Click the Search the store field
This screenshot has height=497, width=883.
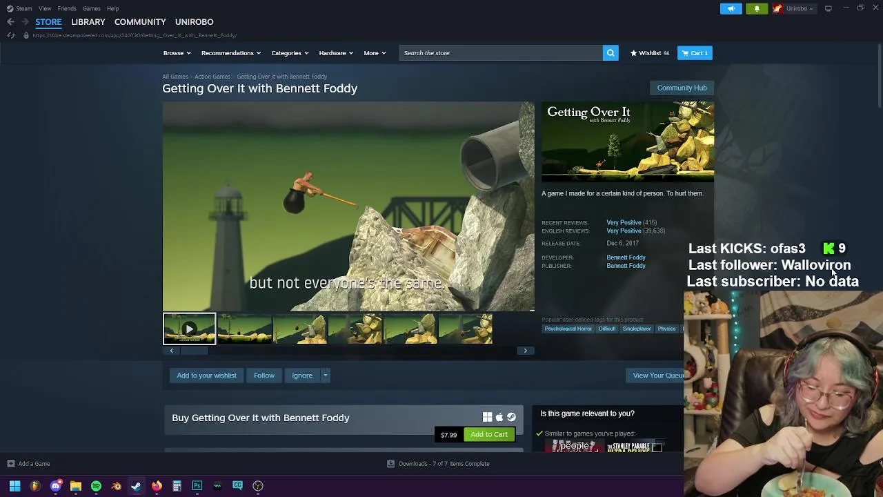pyautogui.click(x=501, y=53)
